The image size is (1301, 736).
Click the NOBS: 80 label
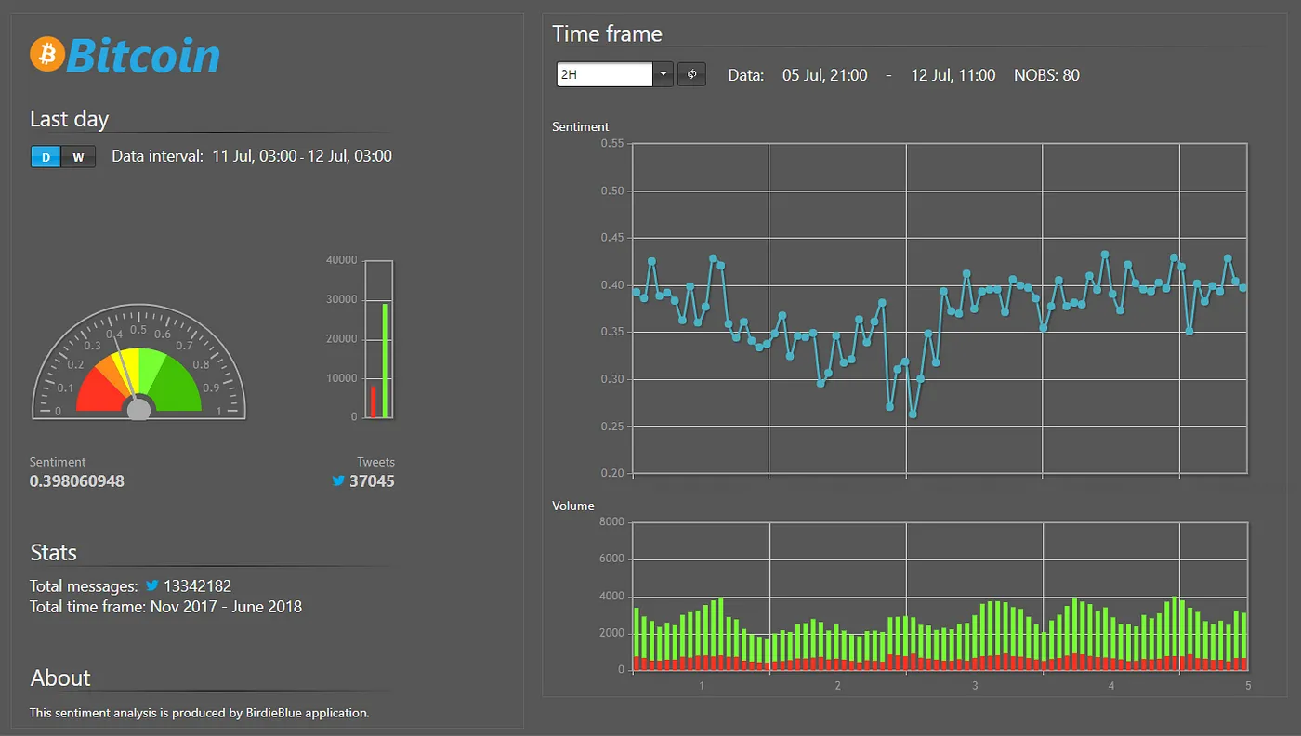pos(1046,75)
